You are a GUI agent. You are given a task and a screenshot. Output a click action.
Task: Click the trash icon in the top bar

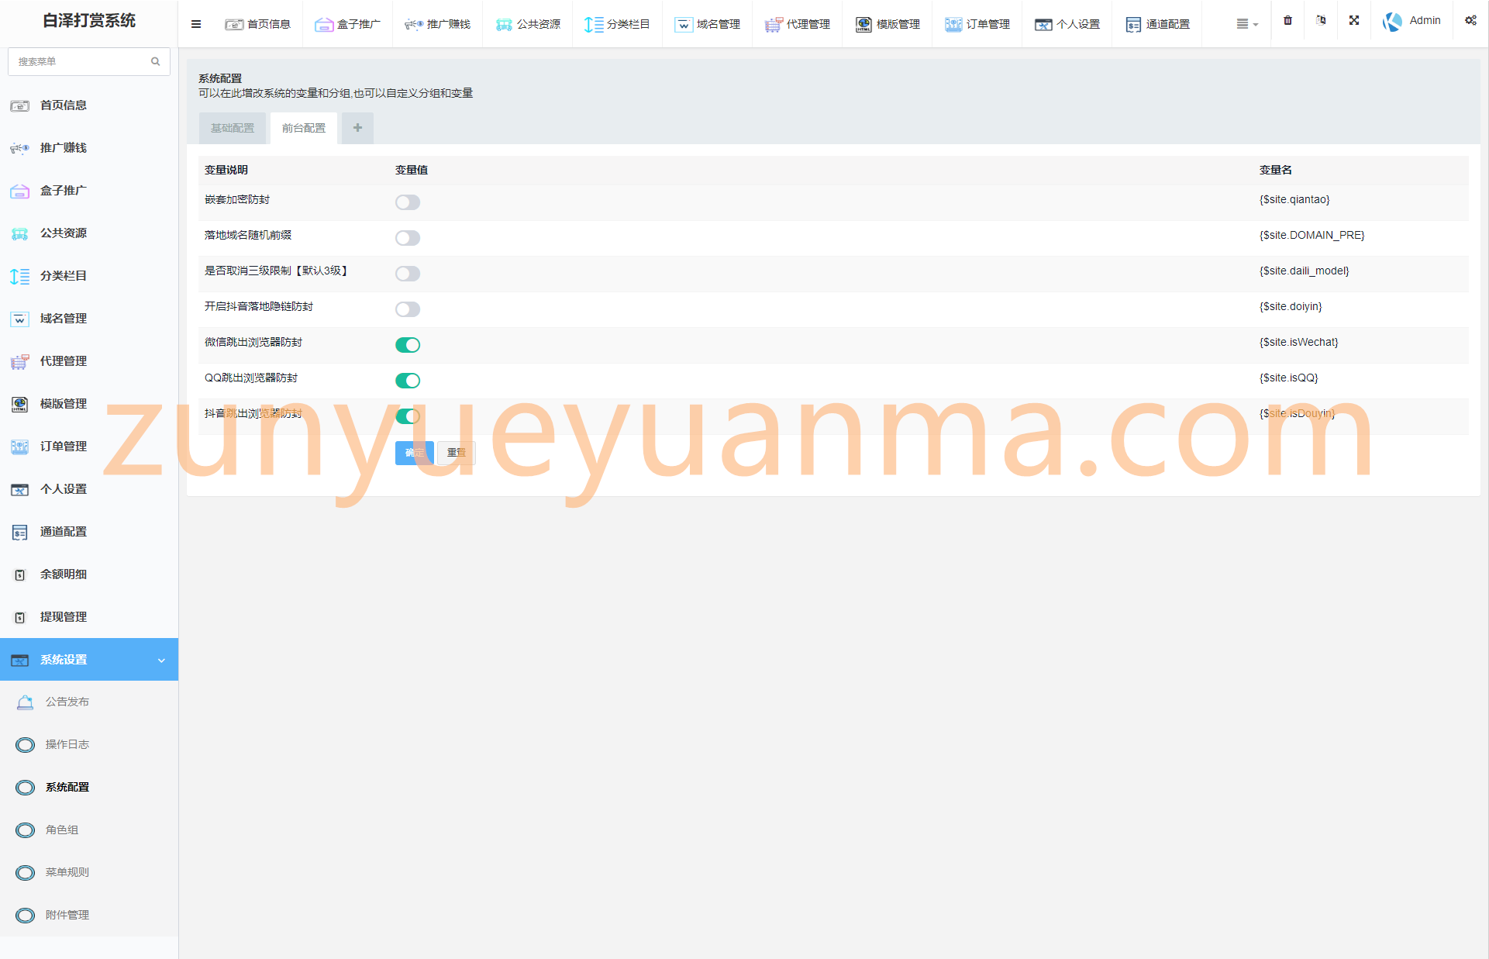click(x=1287, y=20)
